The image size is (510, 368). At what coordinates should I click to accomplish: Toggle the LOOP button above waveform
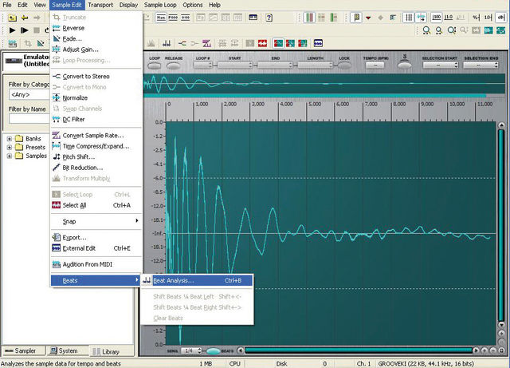coord(155,65)
